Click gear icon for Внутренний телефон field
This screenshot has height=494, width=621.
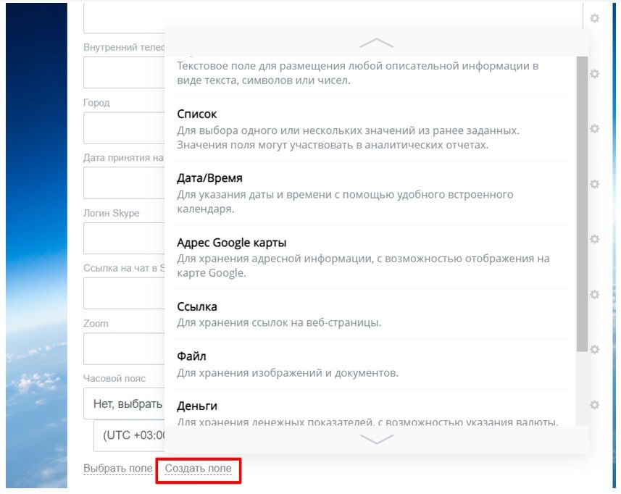click(x=594, y=73)
